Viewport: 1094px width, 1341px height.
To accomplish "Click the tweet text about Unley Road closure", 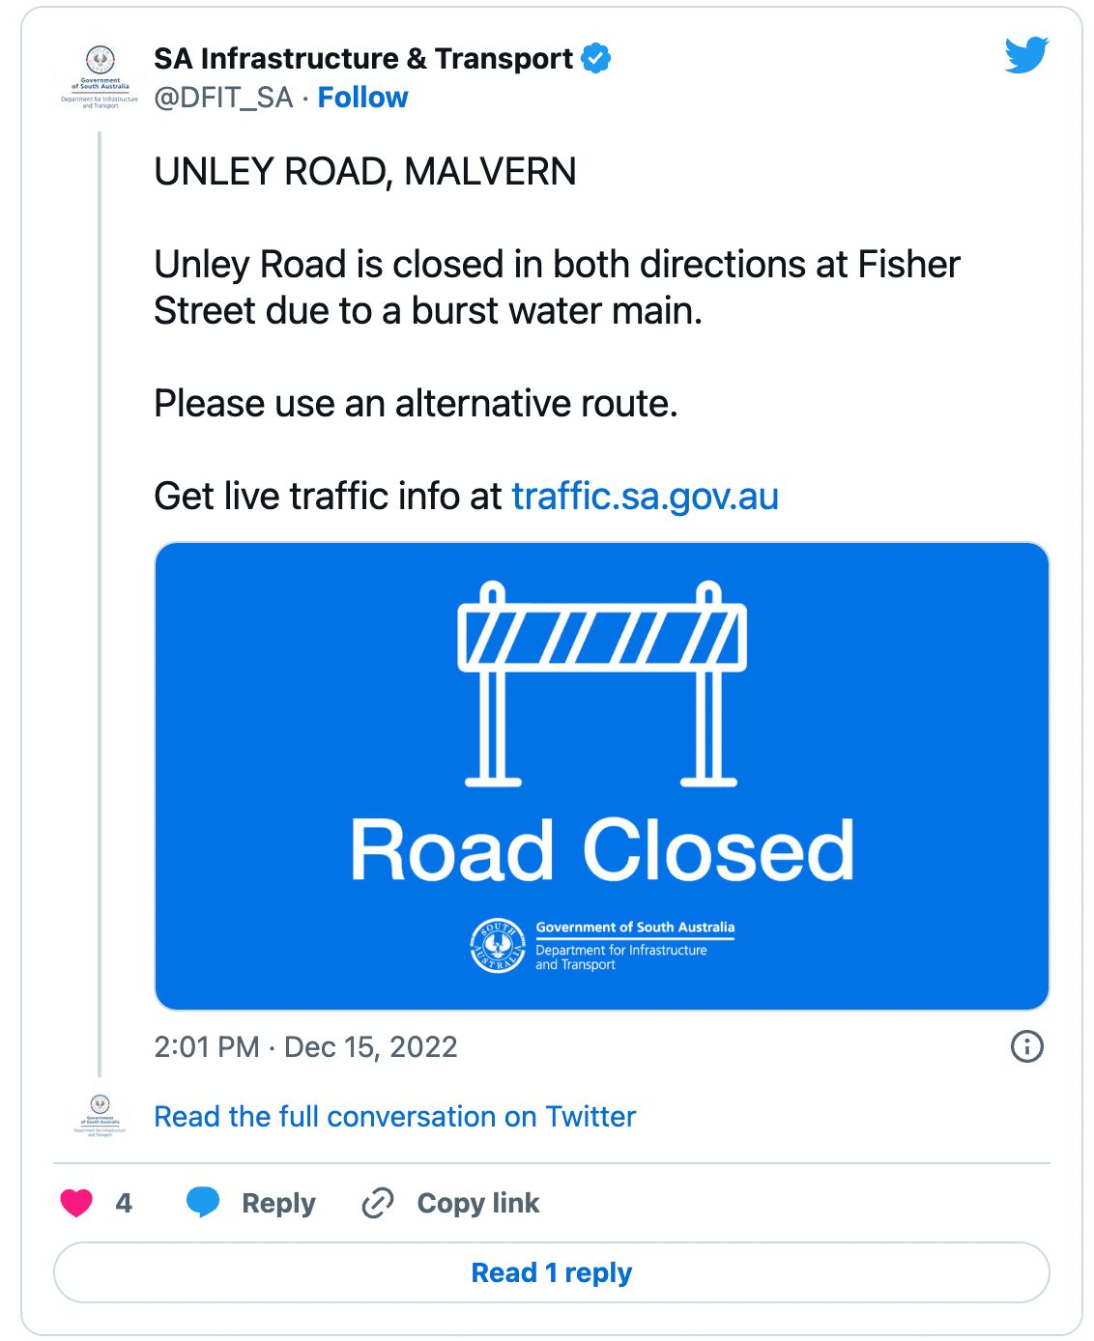I will click(x=557, y=287).
